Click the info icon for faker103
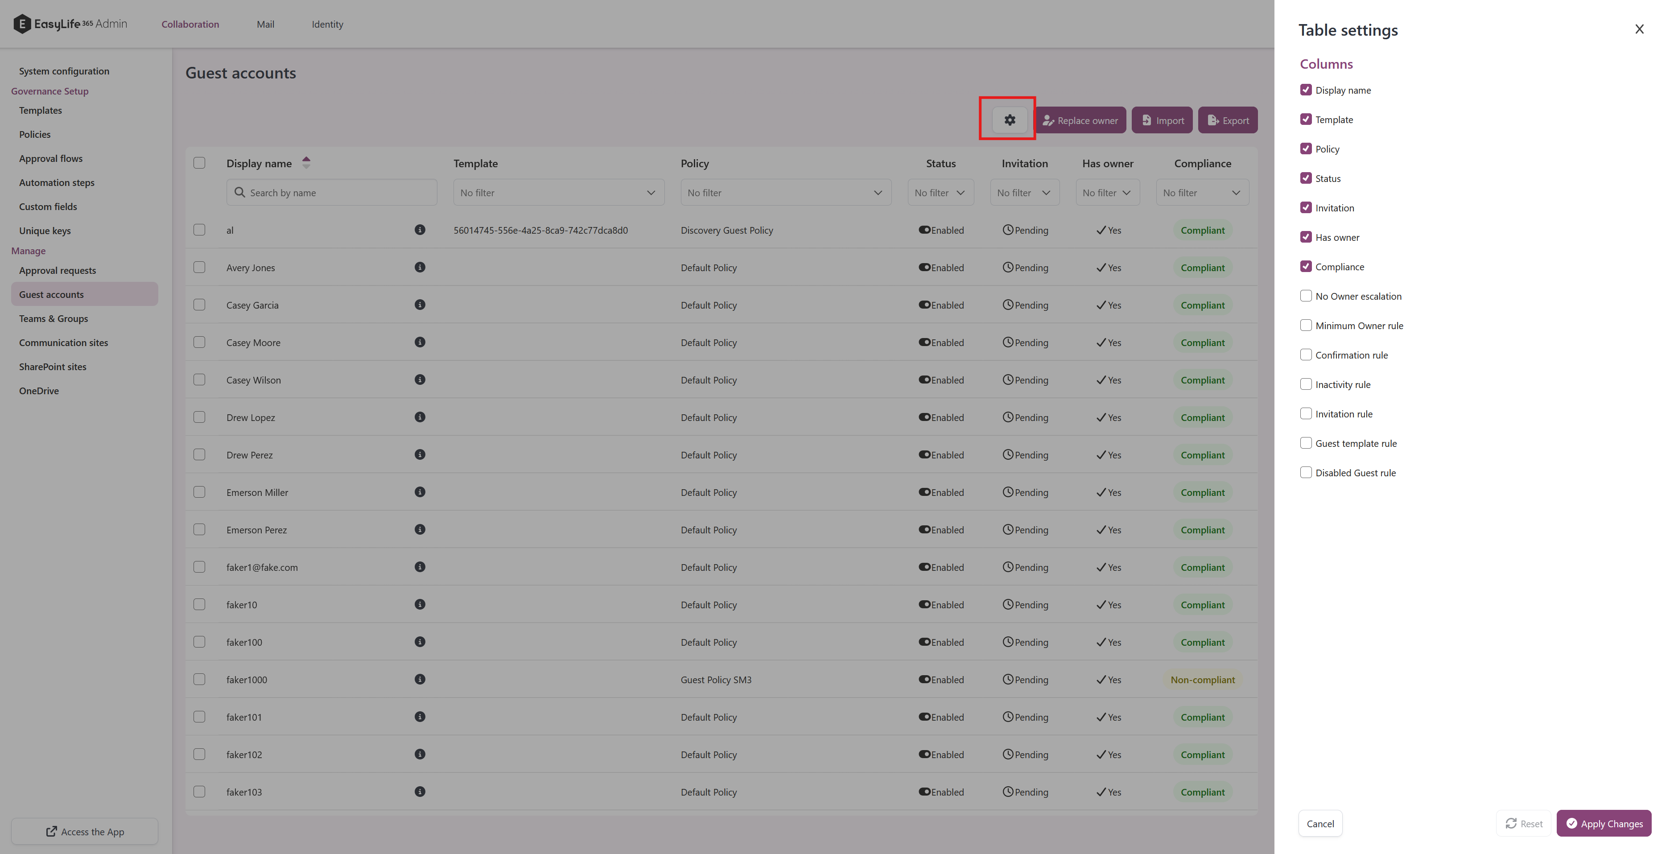This screenshot has height=854, width=1674. coord(420,792)
